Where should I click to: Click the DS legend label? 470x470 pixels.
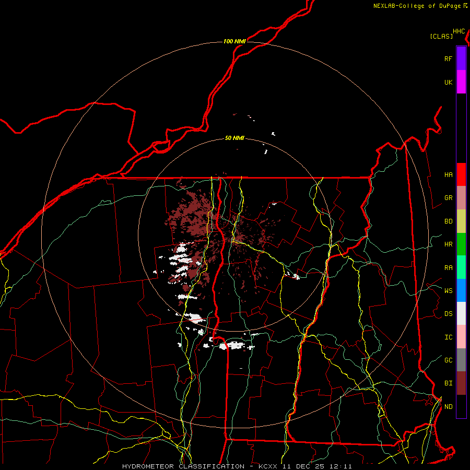pyautogui.click(x=448, y=313)
